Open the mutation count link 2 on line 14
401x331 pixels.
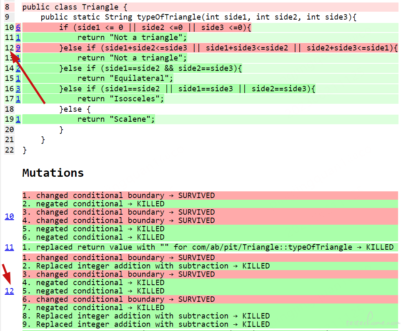click(18, 68)
